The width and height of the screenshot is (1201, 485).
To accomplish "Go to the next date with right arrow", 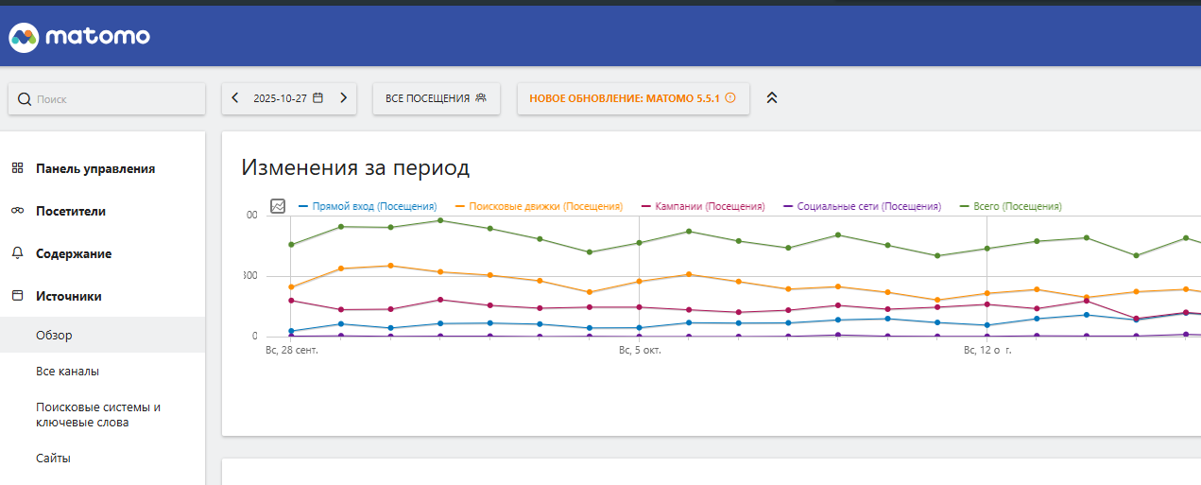I will pos(343,98).
